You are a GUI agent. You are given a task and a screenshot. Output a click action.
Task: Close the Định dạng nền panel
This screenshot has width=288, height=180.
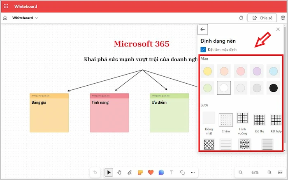[x=278, y=29]
